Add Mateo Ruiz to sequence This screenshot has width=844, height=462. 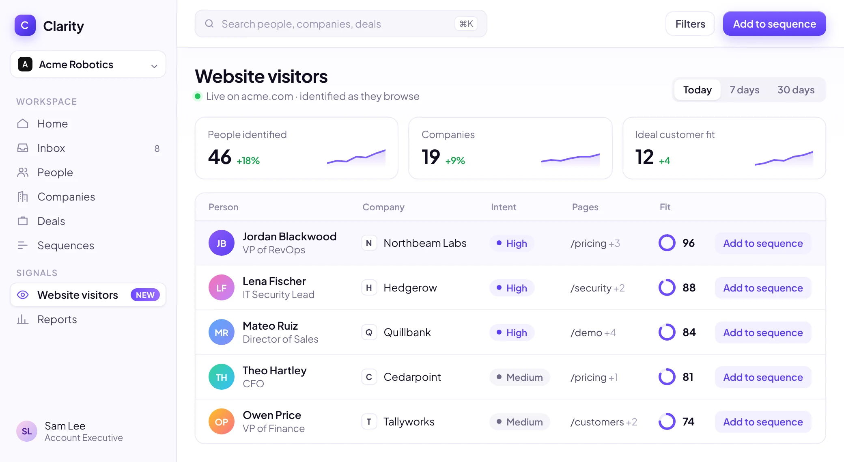point(763,332)
